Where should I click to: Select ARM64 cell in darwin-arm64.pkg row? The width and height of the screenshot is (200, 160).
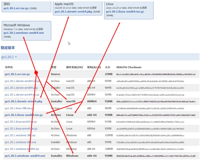(92, 102)
